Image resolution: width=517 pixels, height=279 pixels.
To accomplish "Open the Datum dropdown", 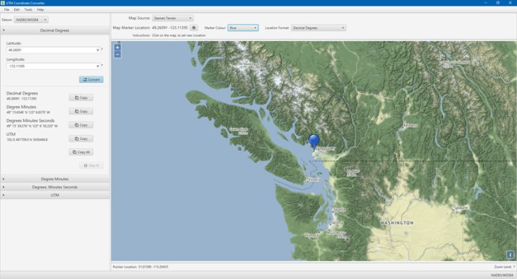I will [31, 19].
